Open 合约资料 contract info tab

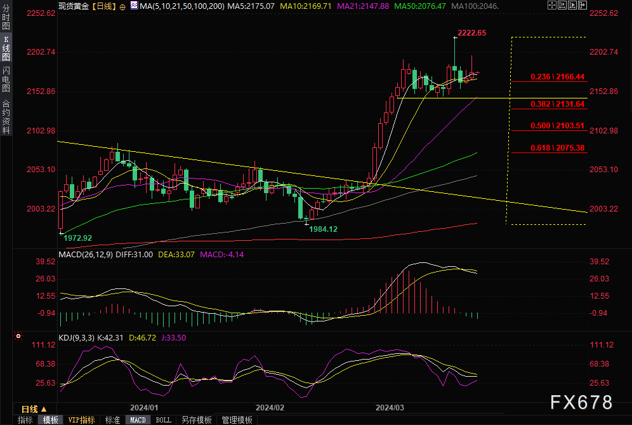tap(6, 117)
